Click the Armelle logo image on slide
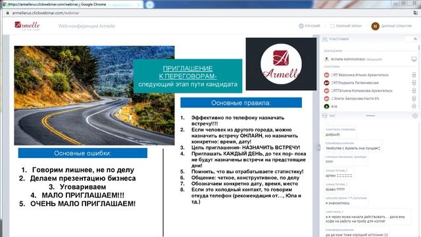The width and height of the screenshot is (421, 237). [281, 64]
